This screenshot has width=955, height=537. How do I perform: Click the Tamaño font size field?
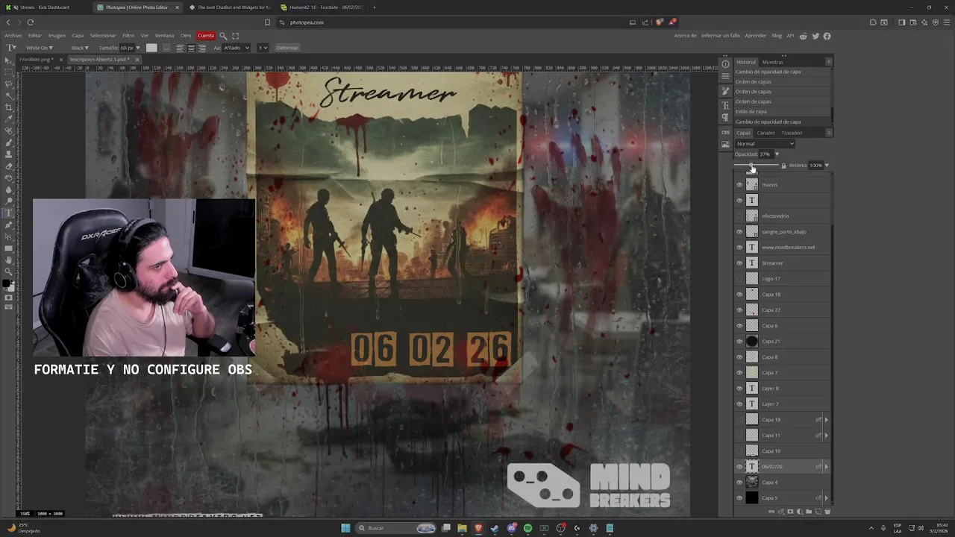128,48
